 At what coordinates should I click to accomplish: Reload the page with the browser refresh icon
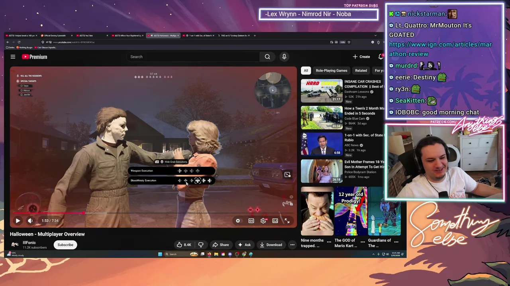(19, 42)
